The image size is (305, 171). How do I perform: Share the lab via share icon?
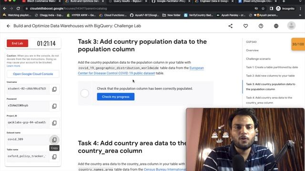click(x=231, y=26)
